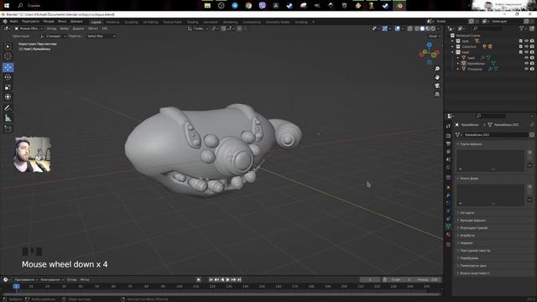
Task: Click the navigation gizmo blue Z axis
Action: [430, 44]
